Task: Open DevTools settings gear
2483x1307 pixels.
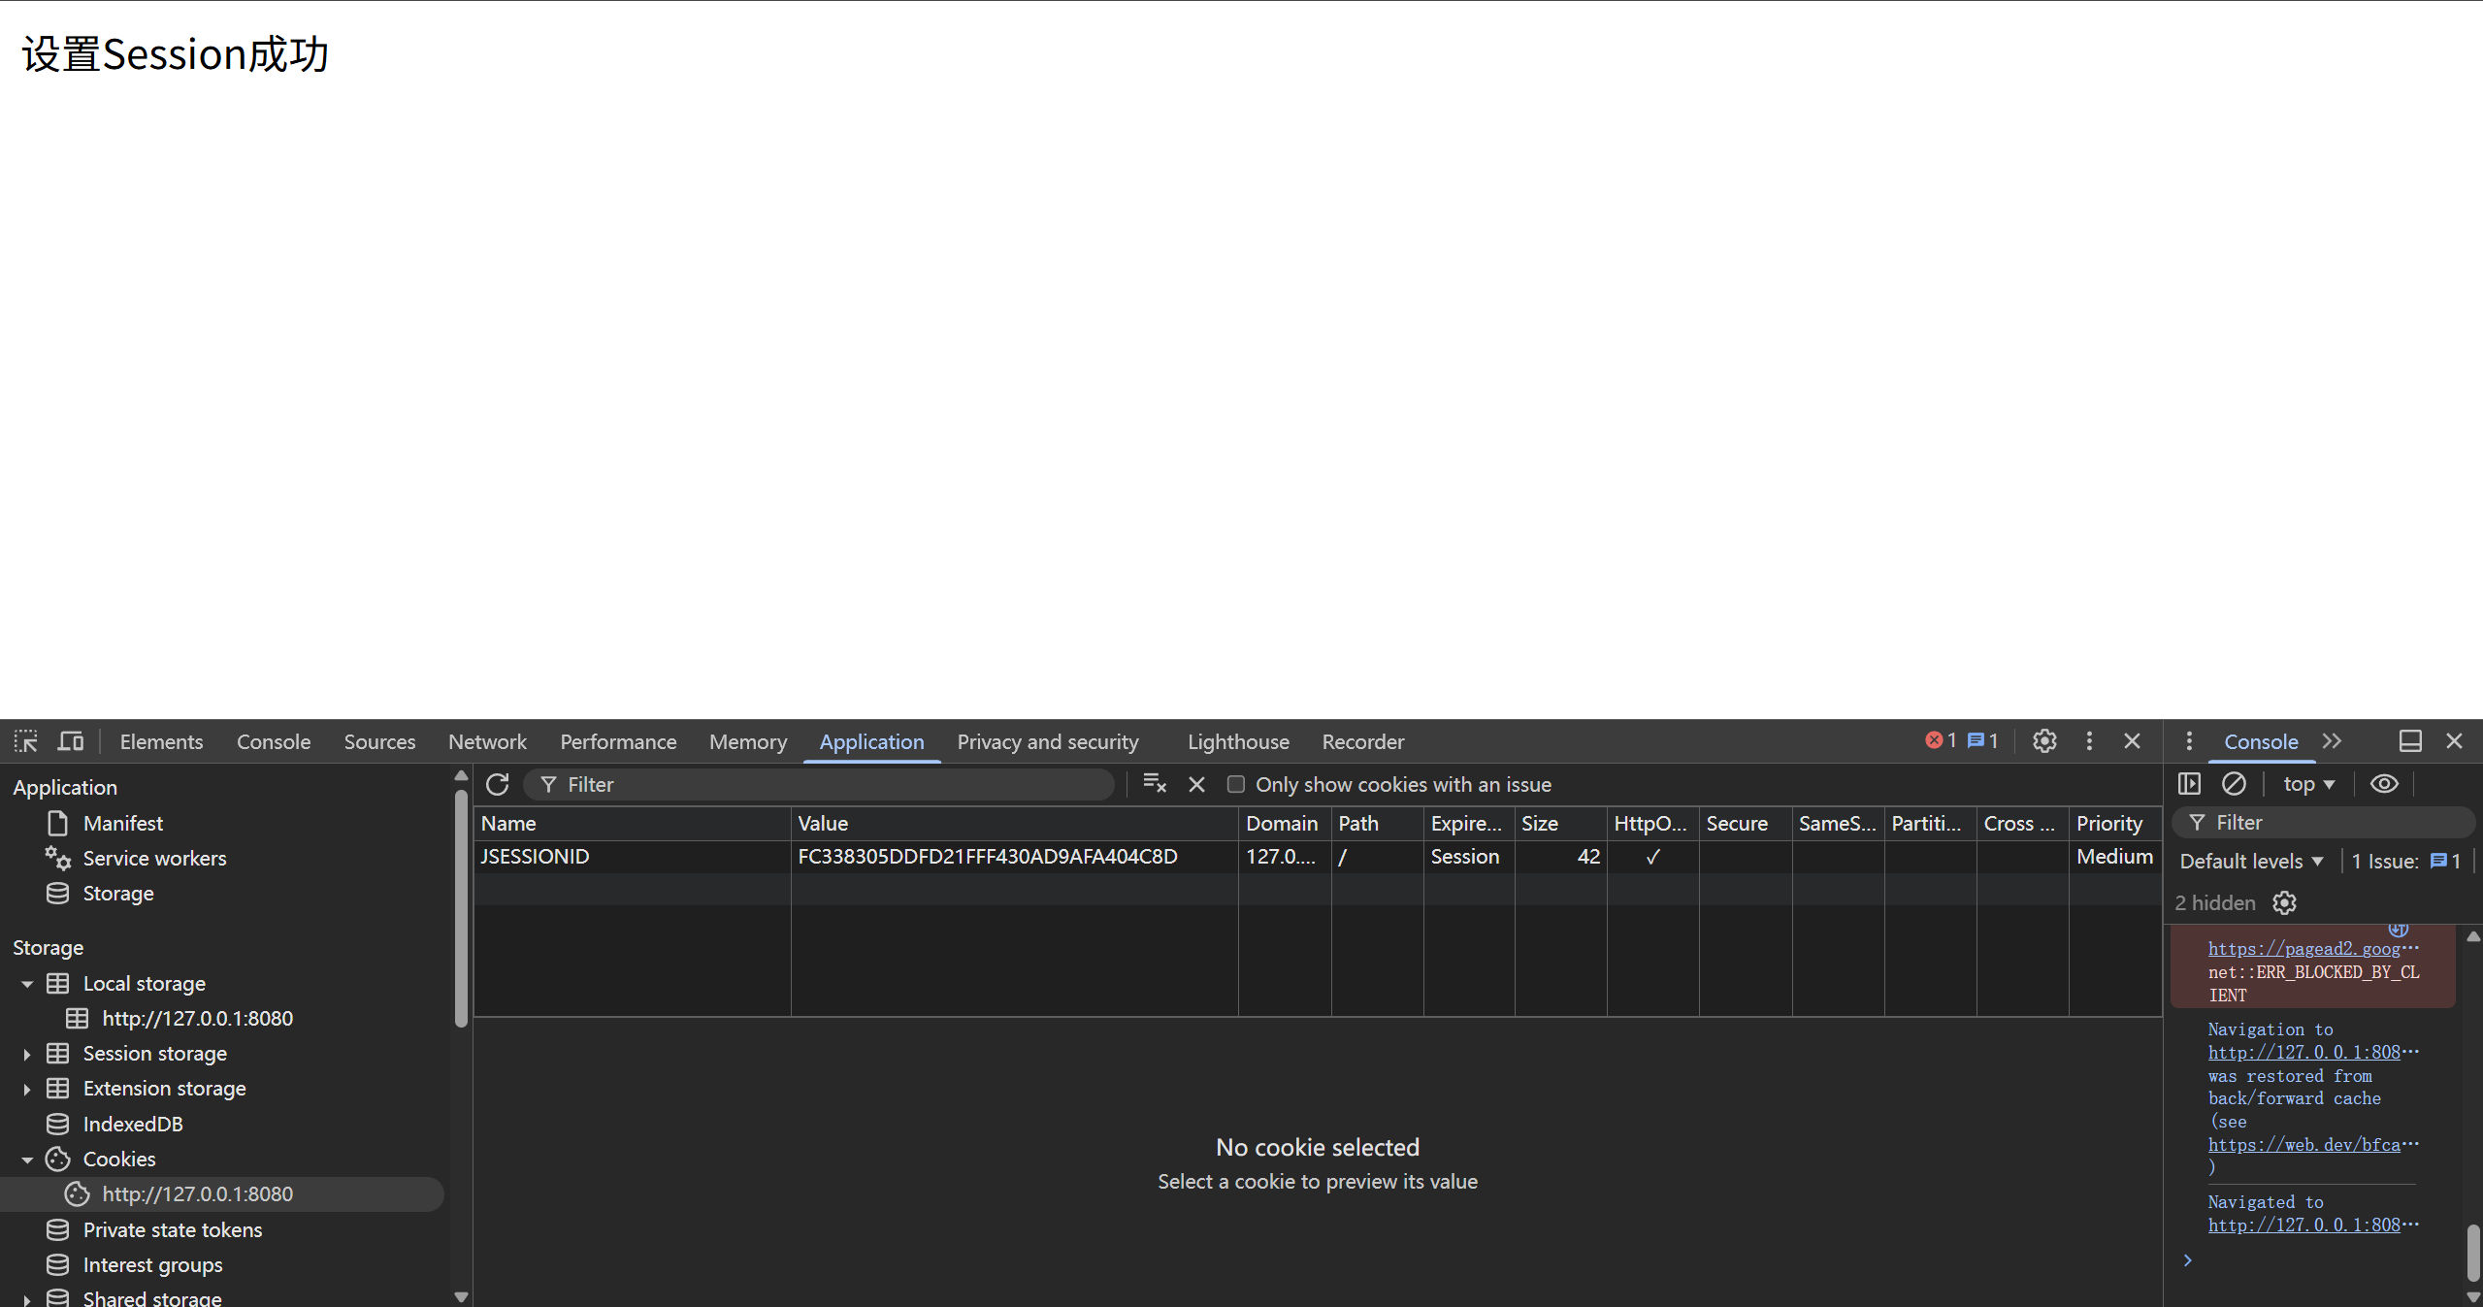Action: (x=2044, y=741)
